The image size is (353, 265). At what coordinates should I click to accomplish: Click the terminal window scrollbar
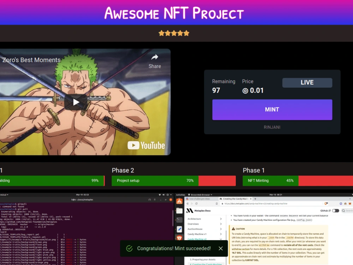(x=173, y=219)
